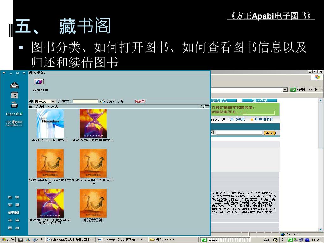324x243 pixels.
Task: Expand the links toolbar chevron in Internet Explorer
Action: [x=321, y=89]
